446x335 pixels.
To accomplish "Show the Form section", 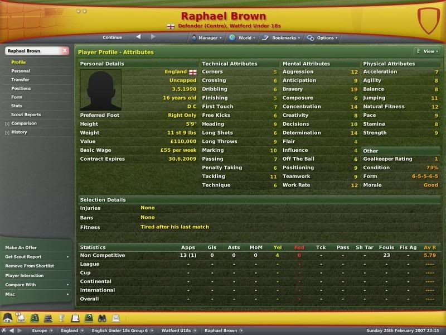I will (17, 97).
